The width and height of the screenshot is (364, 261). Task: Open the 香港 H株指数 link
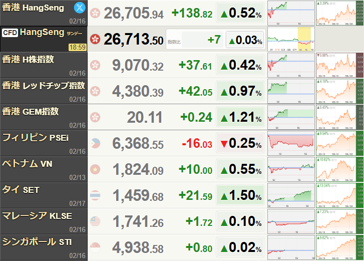pyautogui.click(x=28, y=60)
